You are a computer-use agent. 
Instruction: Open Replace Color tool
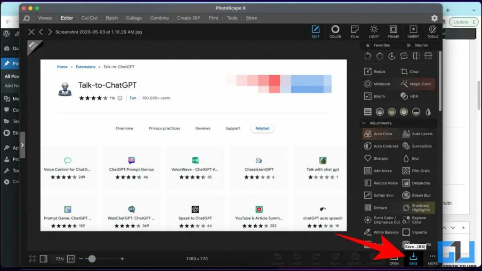[415, 220]
